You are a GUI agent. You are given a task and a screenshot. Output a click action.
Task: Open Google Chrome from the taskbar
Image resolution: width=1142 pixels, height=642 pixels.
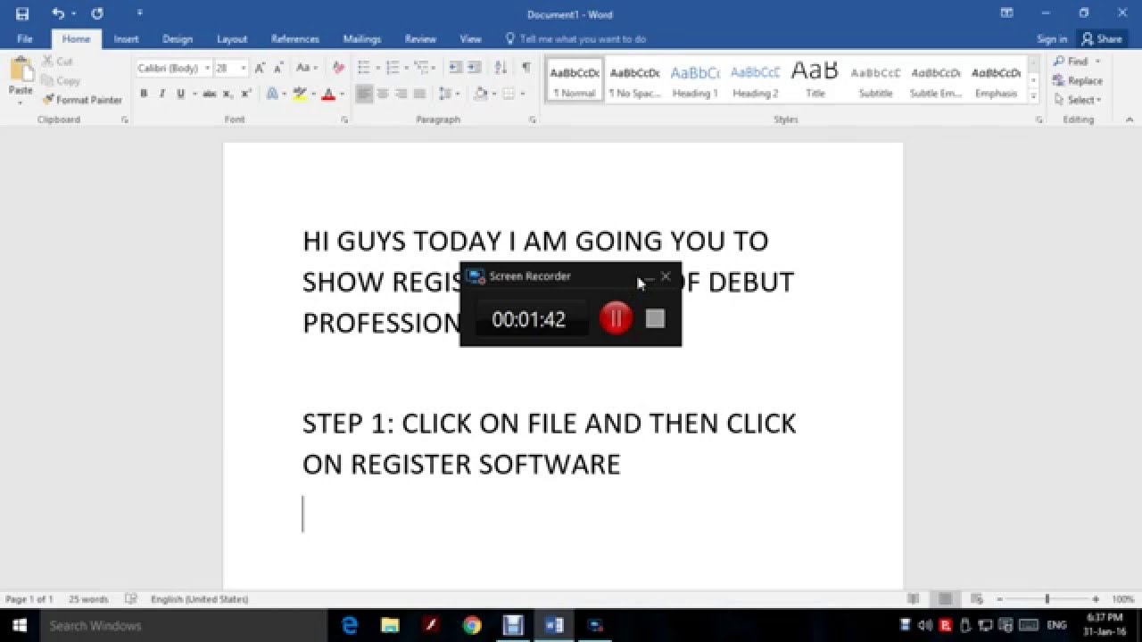pos(472,626)
